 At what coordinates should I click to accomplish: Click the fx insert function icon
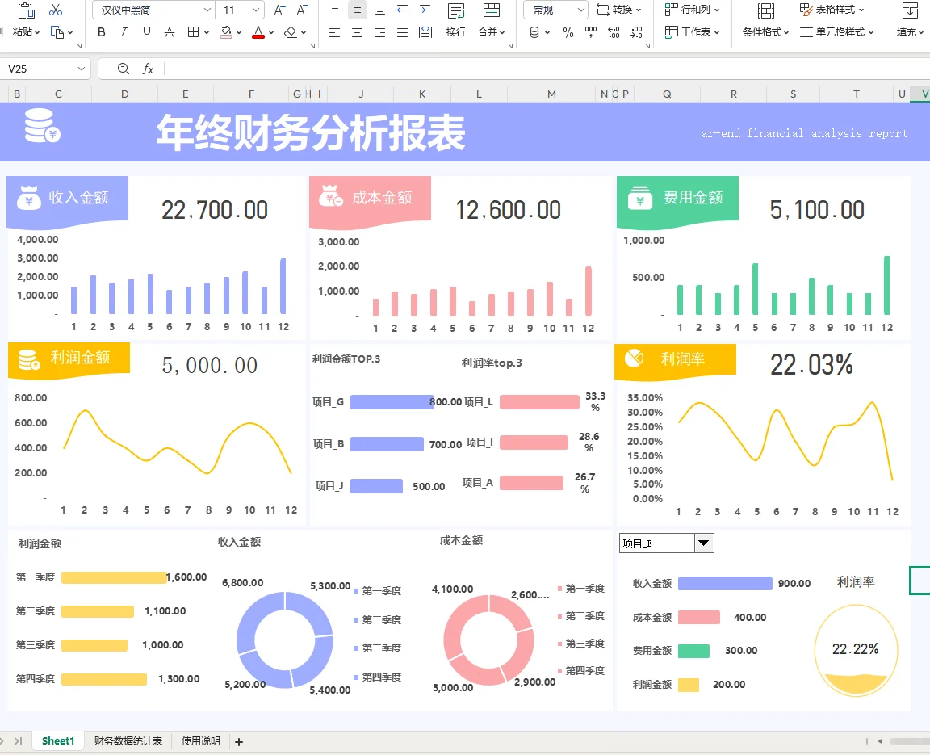[x=148, y=69]
